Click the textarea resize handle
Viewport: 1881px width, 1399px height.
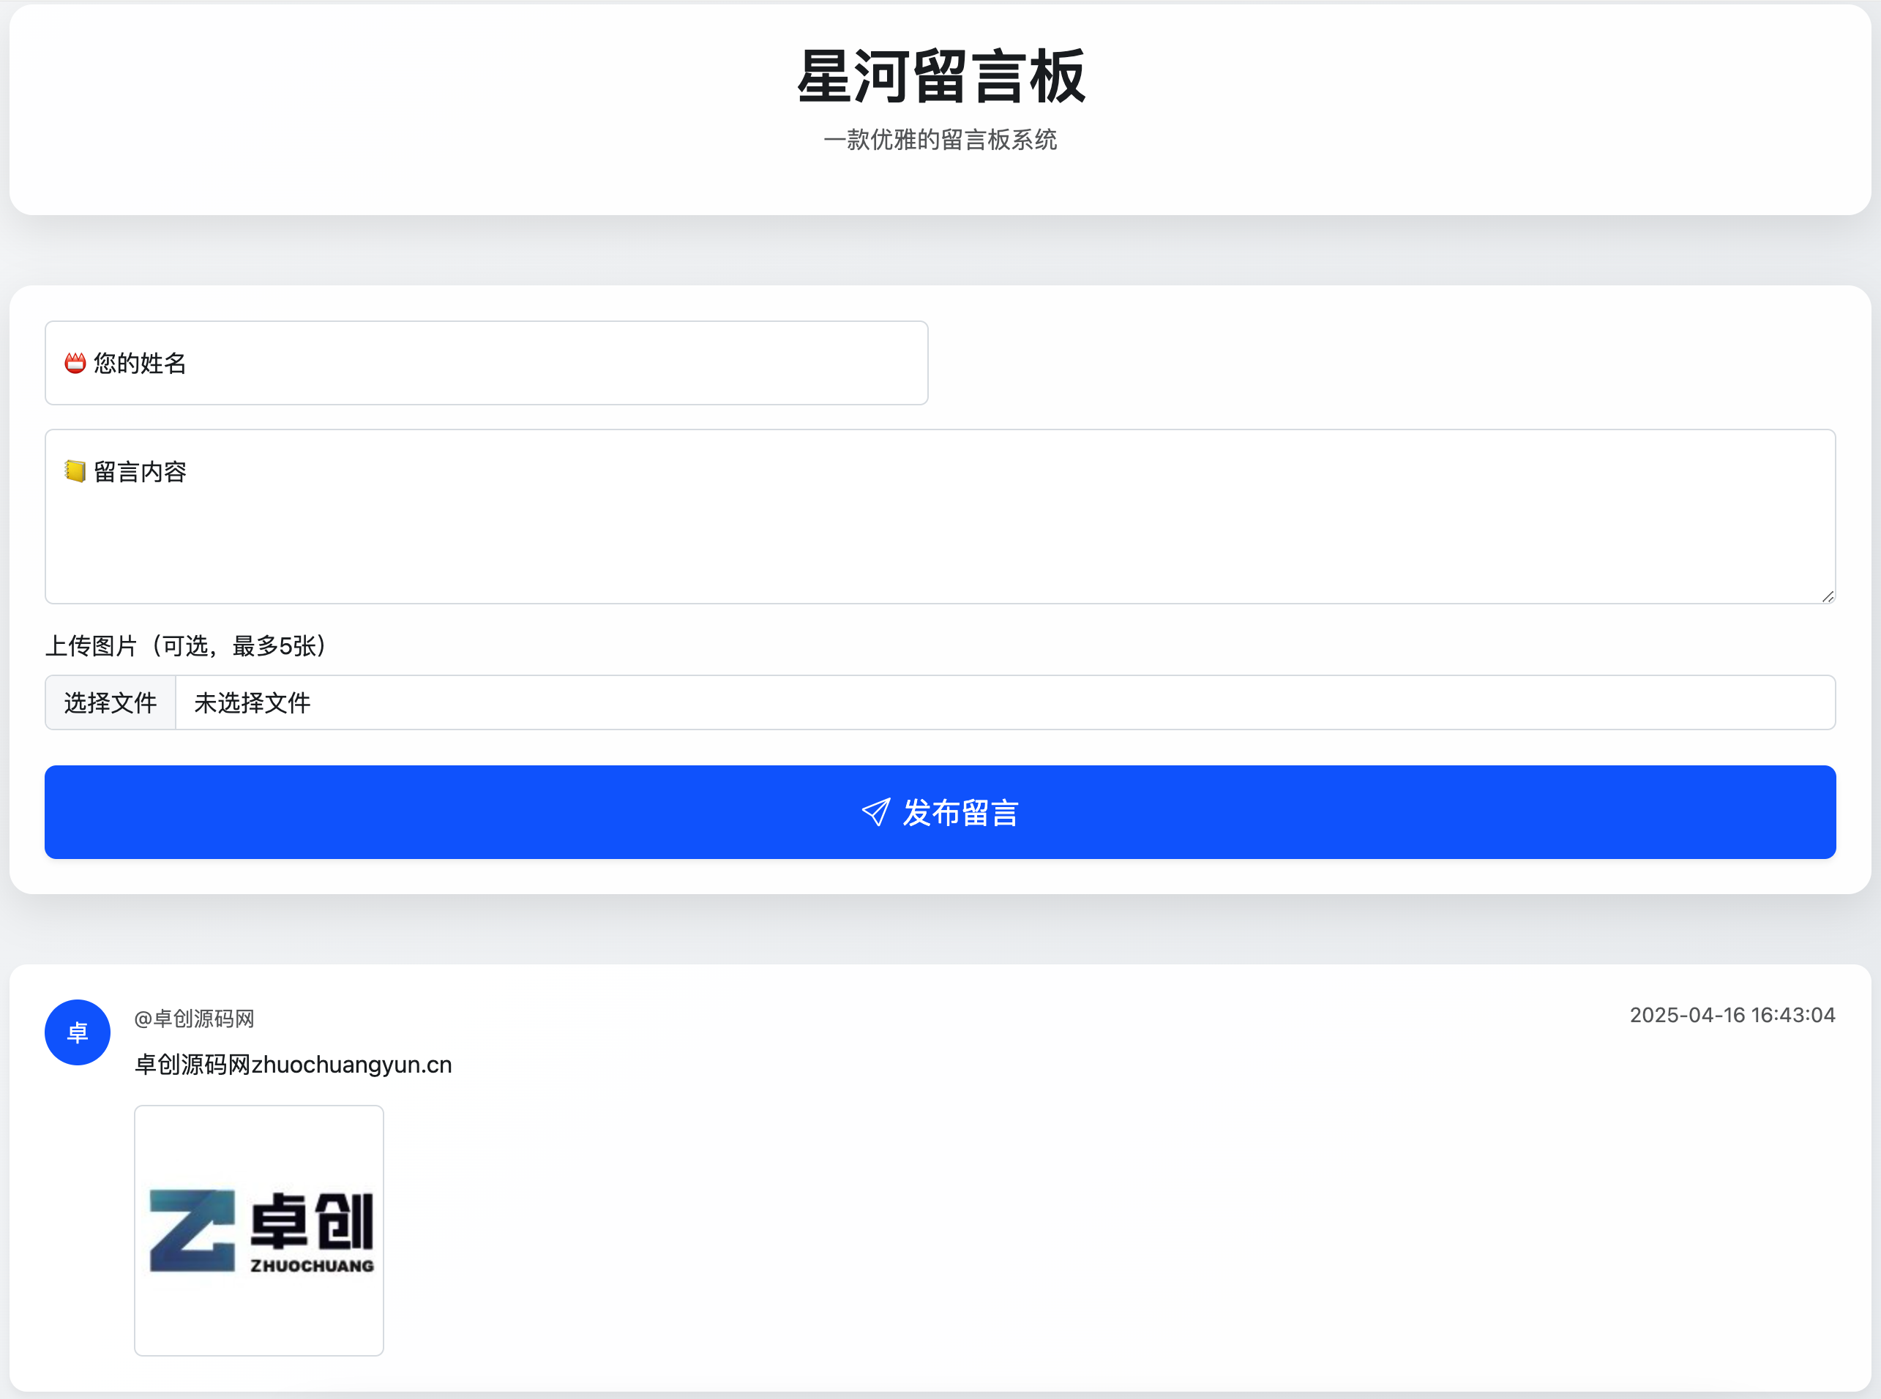1828,596
